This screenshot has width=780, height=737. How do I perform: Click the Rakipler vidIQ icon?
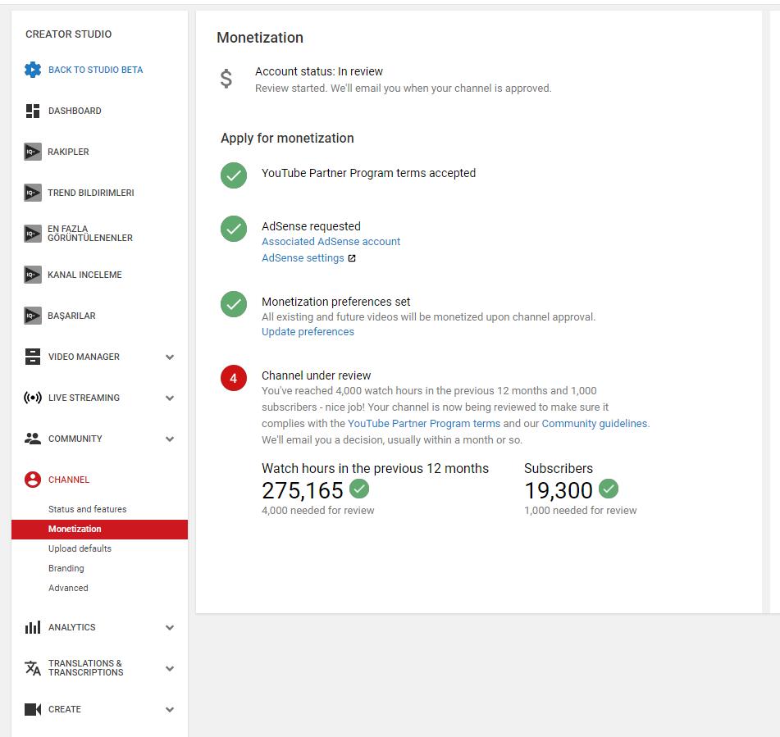click(x=33, y=152)
